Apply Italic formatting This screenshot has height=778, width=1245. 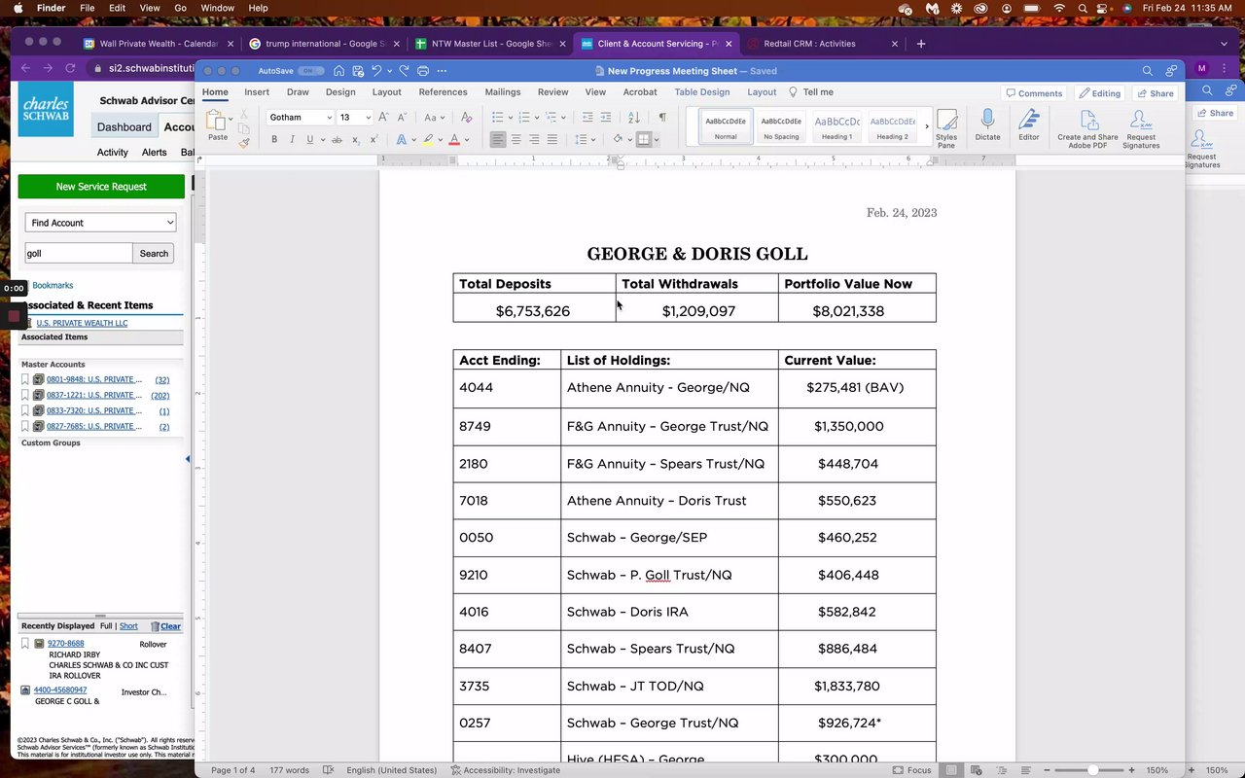292,140
